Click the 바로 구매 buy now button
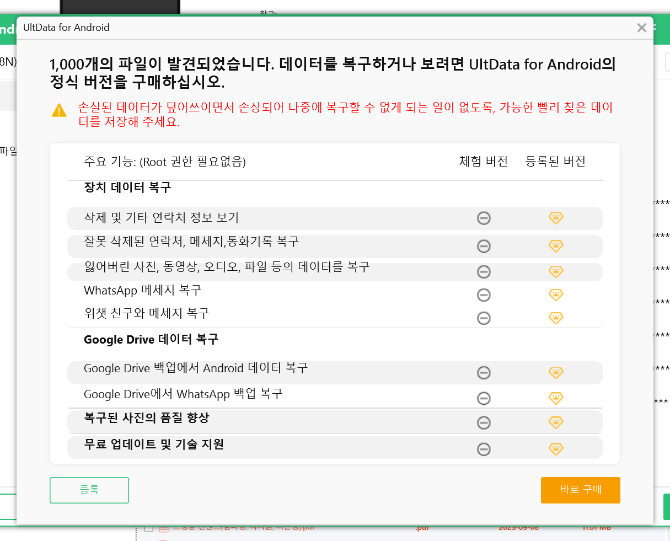The width and height of the screenshot is (670, 541). coord(581,490)
